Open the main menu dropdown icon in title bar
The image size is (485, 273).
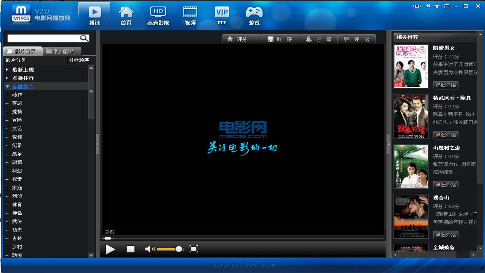pyautogui.click(x=447, y=6)
